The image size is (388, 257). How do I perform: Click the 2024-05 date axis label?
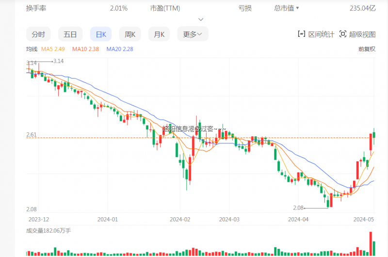pyautogui.click(x=363, y=219)
